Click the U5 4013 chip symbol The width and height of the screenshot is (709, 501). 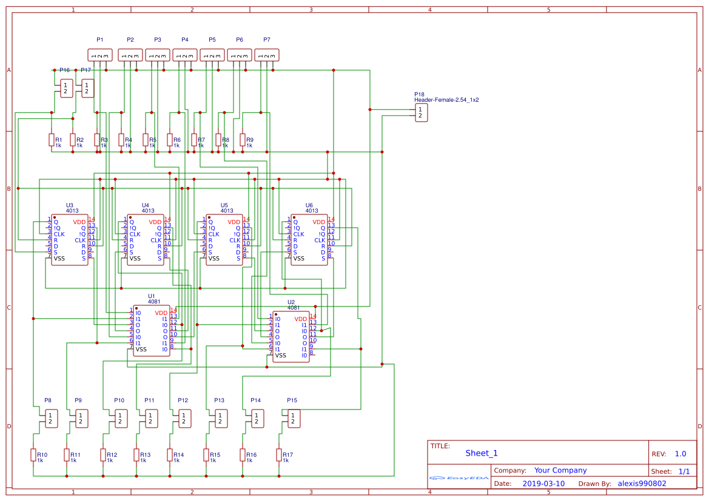[x=224, y=240]
